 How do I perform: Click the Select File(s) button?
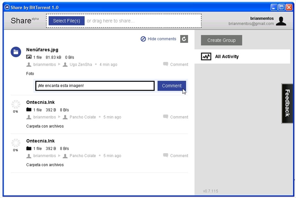click(x=66, y=21)
